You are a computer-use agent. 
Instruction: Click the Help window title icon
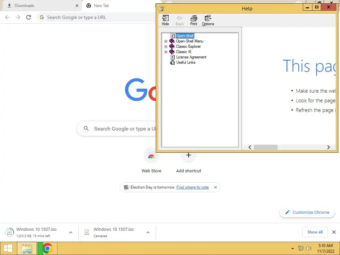pyautogui.click(x=162, y=8)
